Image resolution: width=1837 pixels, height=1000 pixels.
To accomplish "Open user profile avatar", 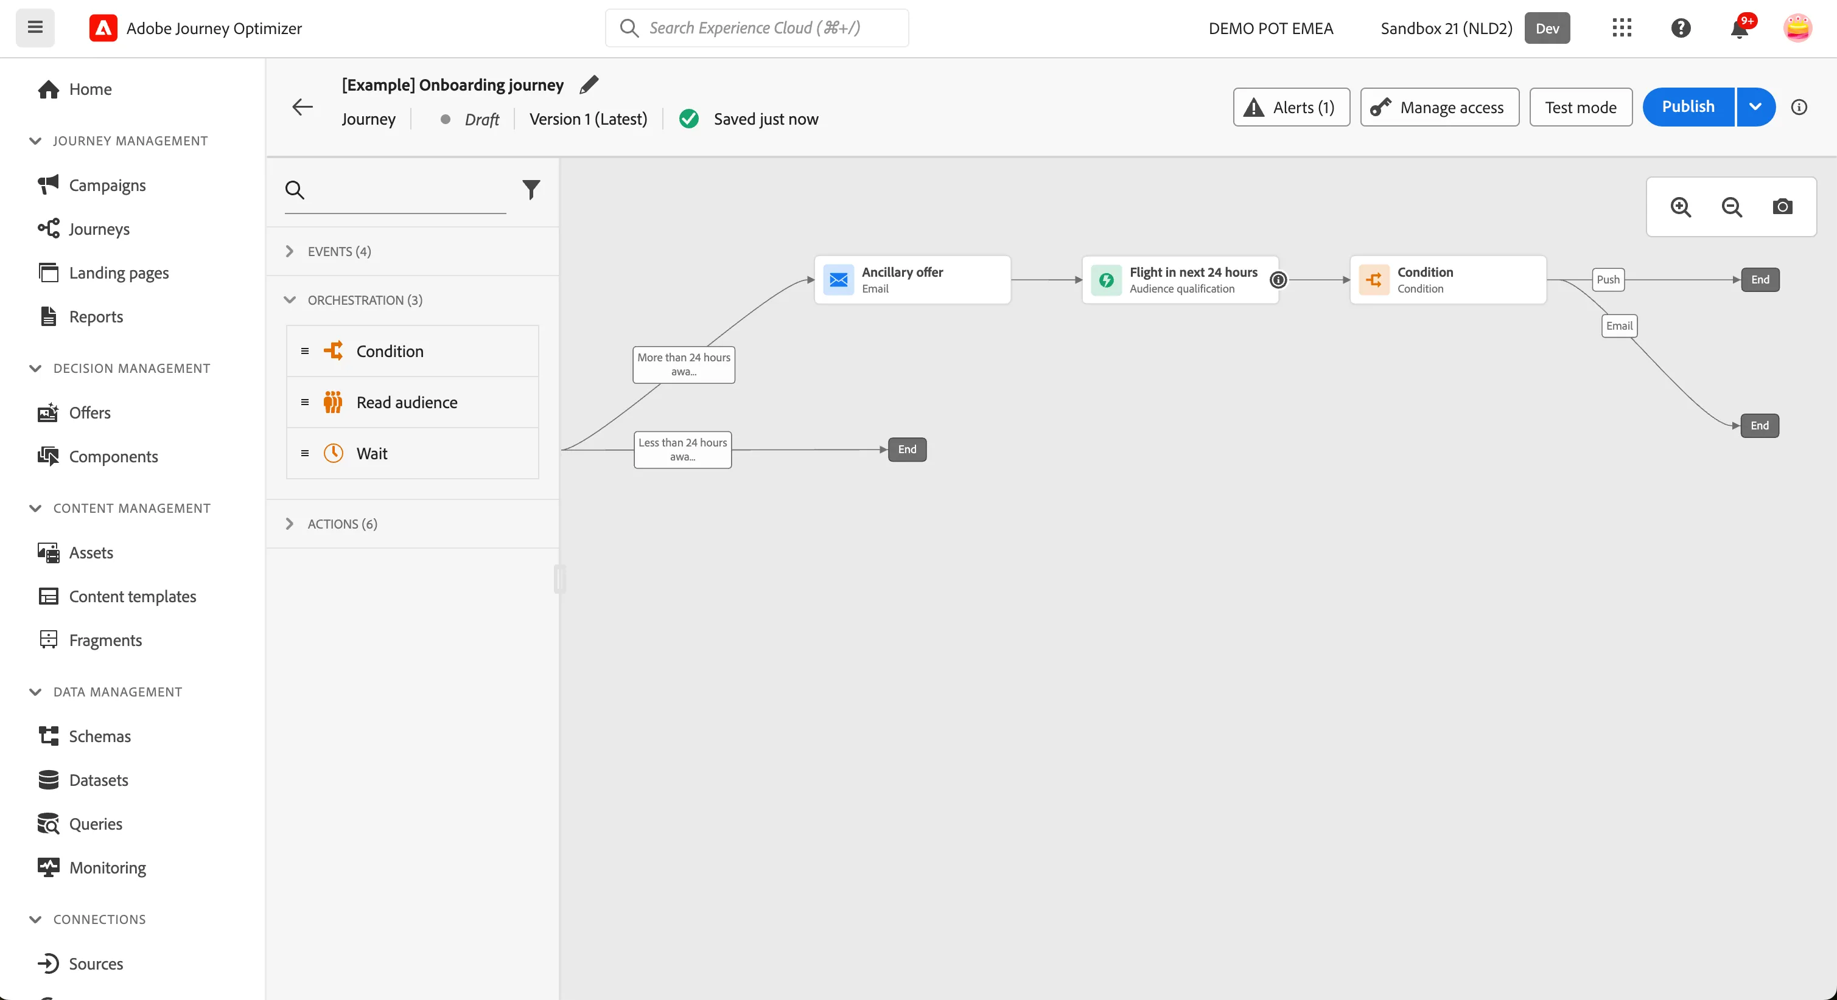I will pos(1797,28).
